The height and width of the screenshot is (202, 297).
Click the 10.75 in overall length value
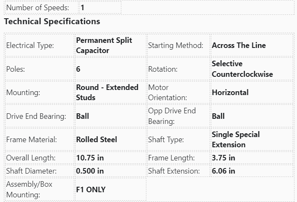tap(90, 158)
